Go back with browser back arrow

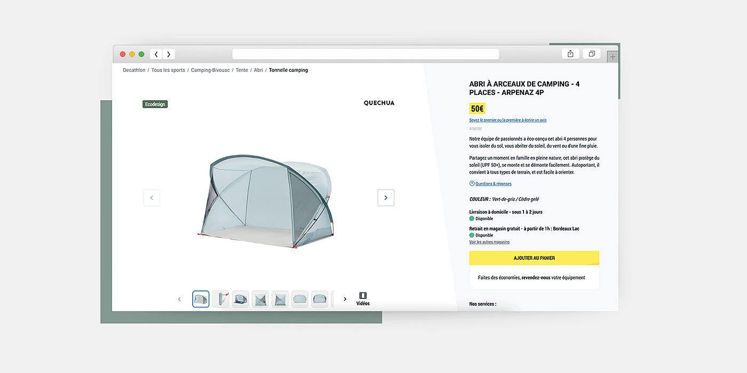(156, 54)
